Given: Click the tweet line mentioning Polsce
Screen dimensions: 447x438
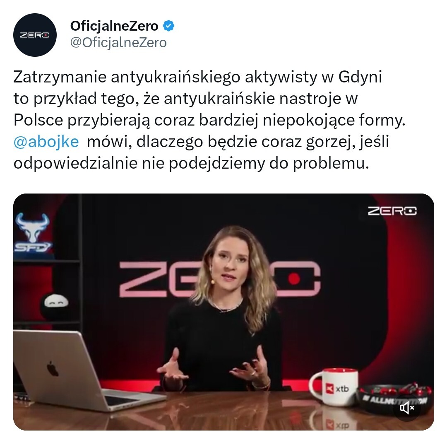Looking at the screenshot, I should tap(209, 120).
